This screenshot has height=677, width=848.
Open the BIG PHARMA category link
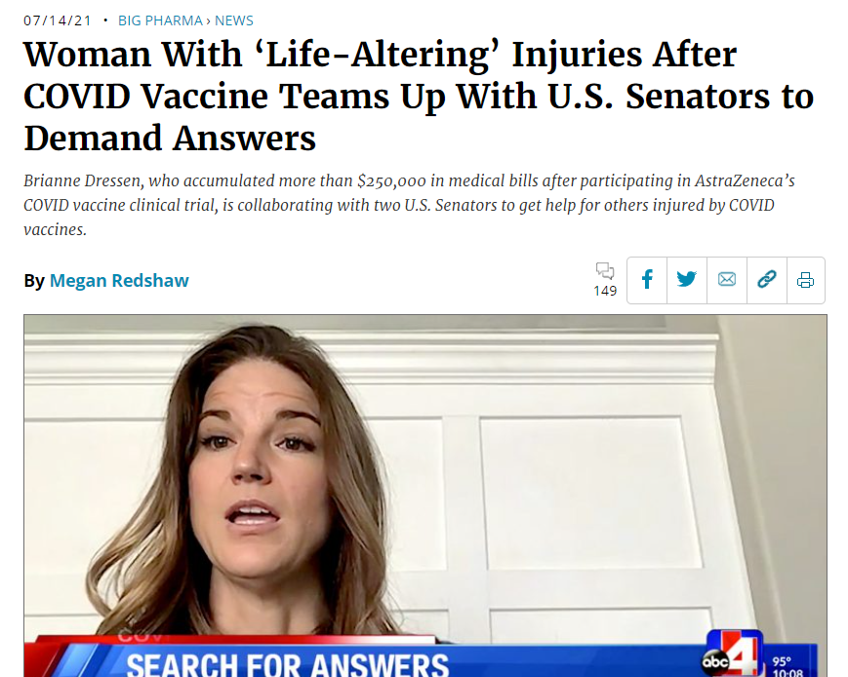tap(160, 20)
